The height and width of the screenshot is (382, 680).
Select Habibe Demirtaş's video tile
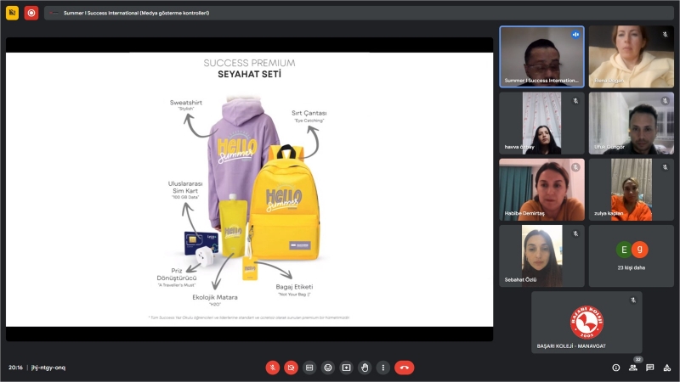coord(541,189)
